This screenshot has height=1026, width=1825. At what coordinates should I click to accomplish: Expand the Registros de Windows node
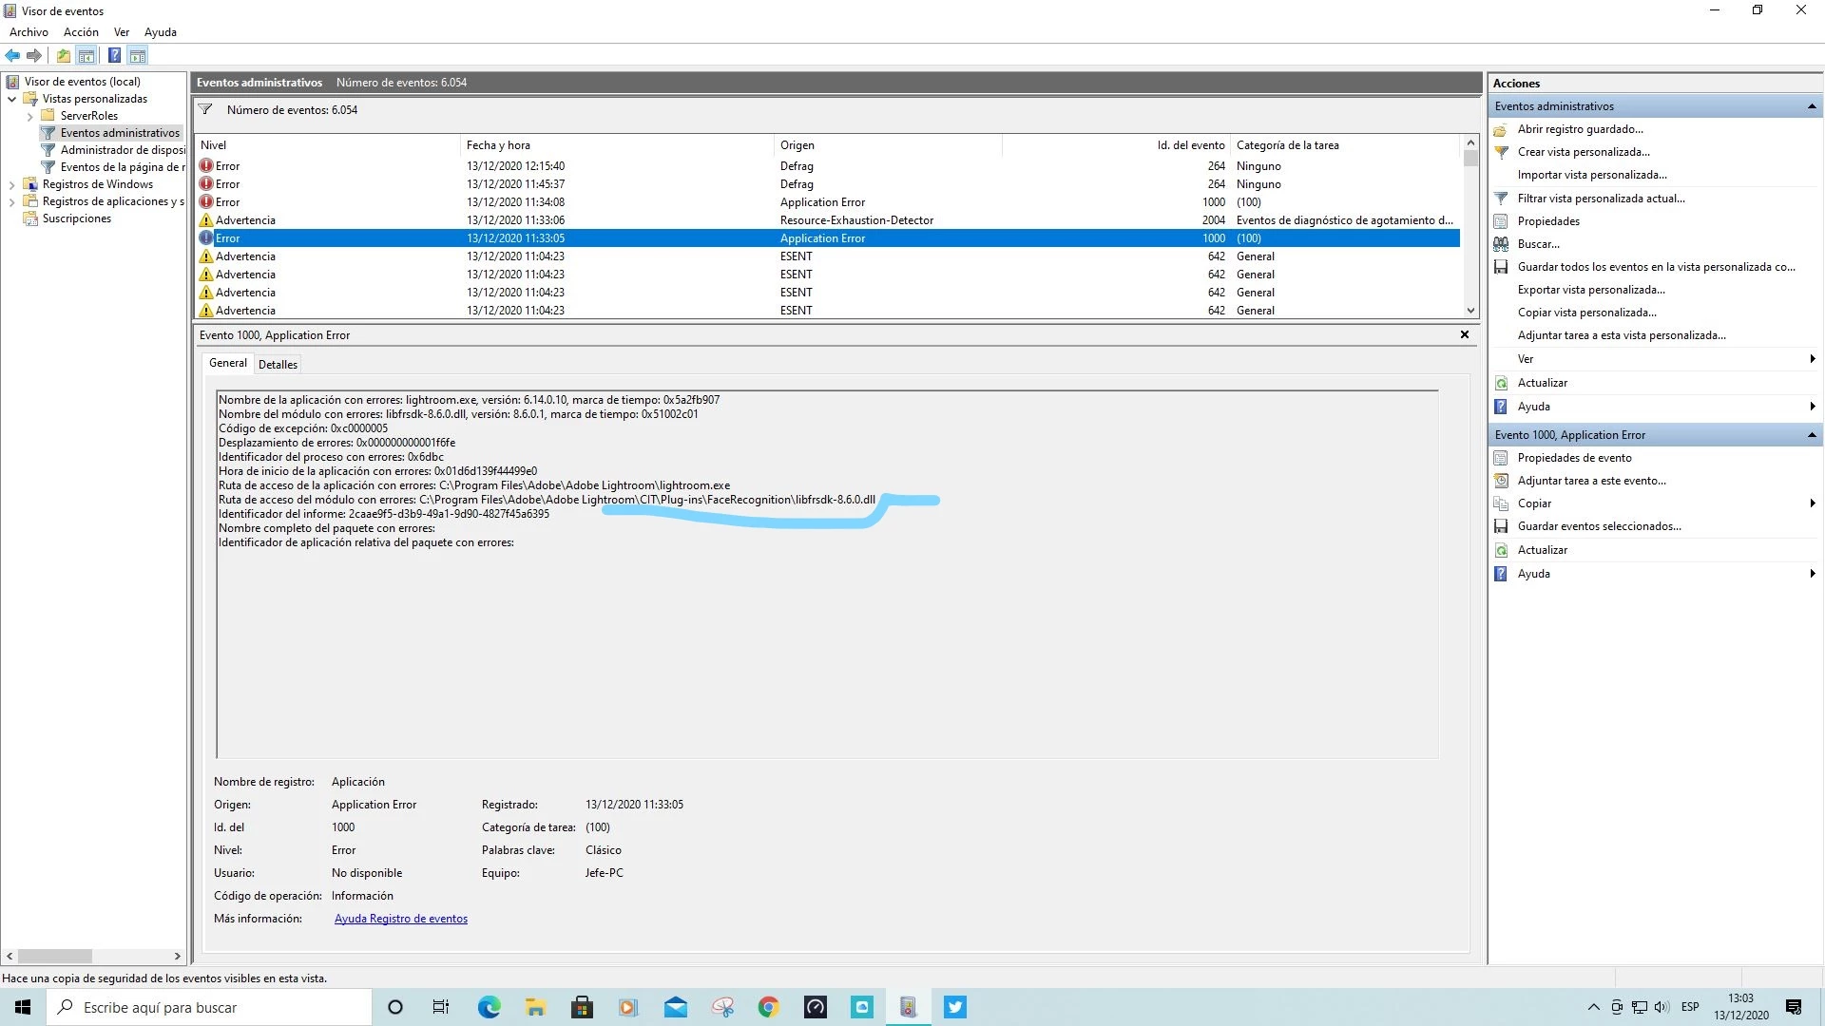(x=11, y=184)
